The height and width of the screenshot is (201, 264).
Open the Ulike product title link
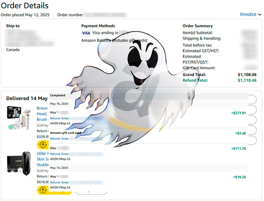point(42,159)
